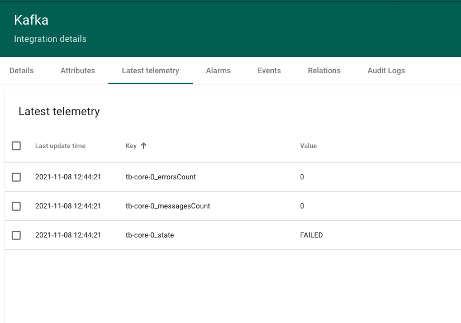Click the errorsCount value 0

coord(302,177)
